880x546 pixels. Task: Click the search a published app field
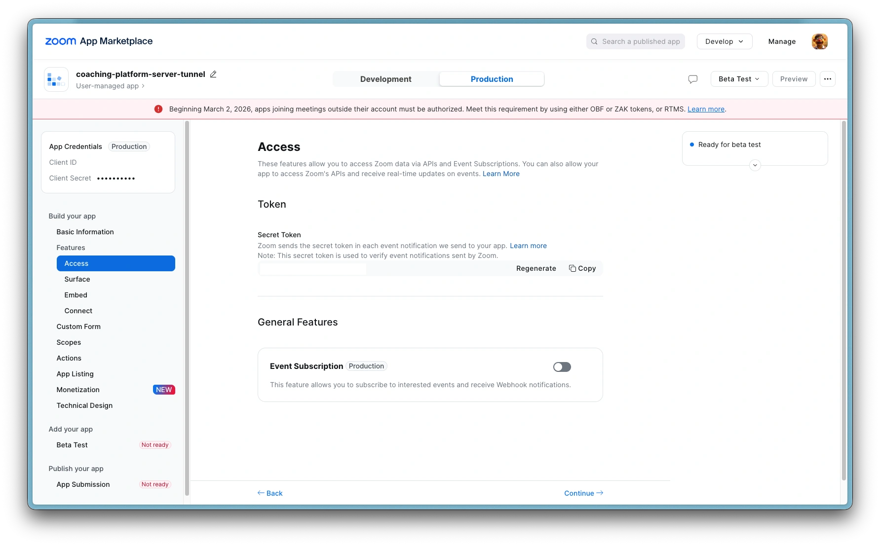point(636,41)
